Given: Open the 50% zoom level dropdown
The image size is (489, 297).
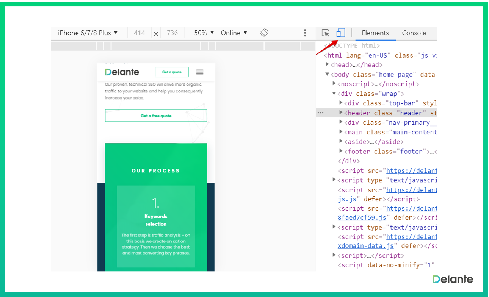Looking at the screenshot, I should pos(204,33).
